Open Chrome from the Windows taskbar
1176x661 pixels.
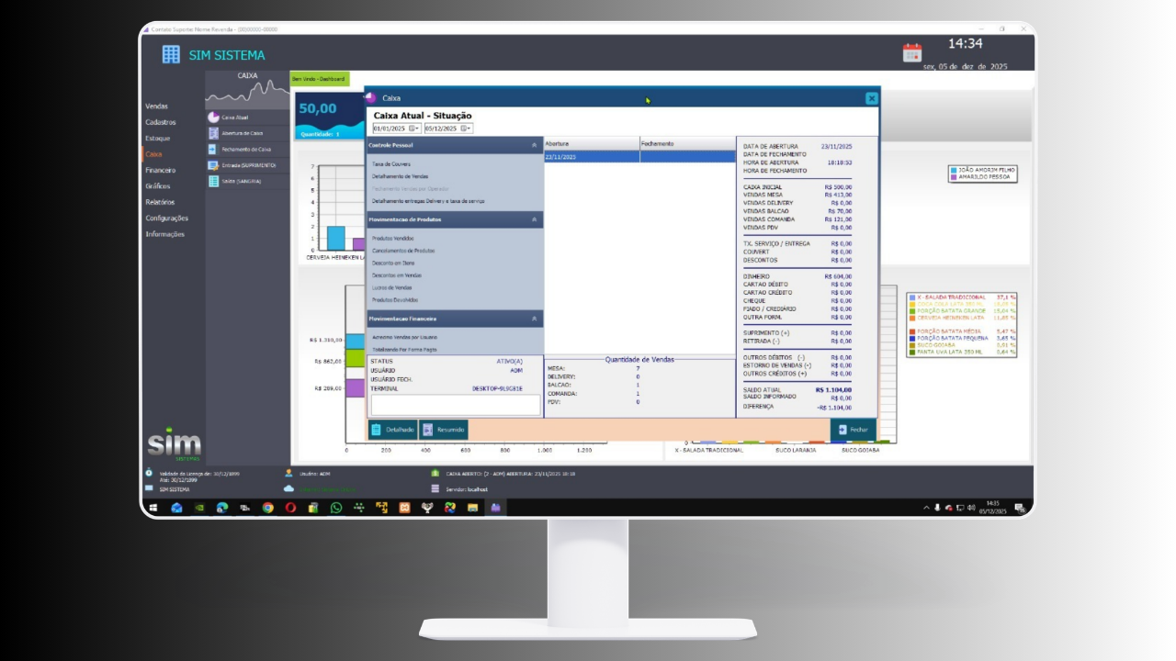pyautogui.click(x=267, y=507)
